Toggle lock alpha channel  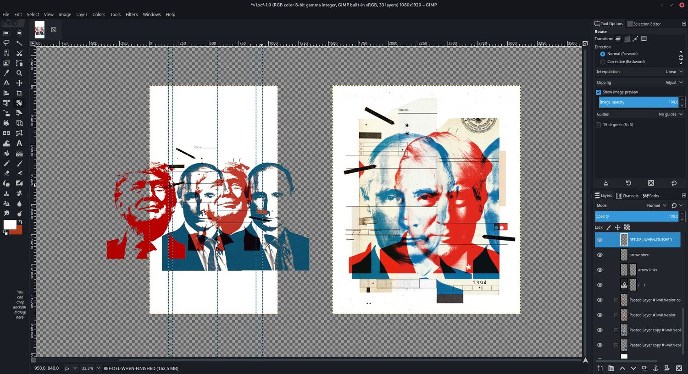627,227
